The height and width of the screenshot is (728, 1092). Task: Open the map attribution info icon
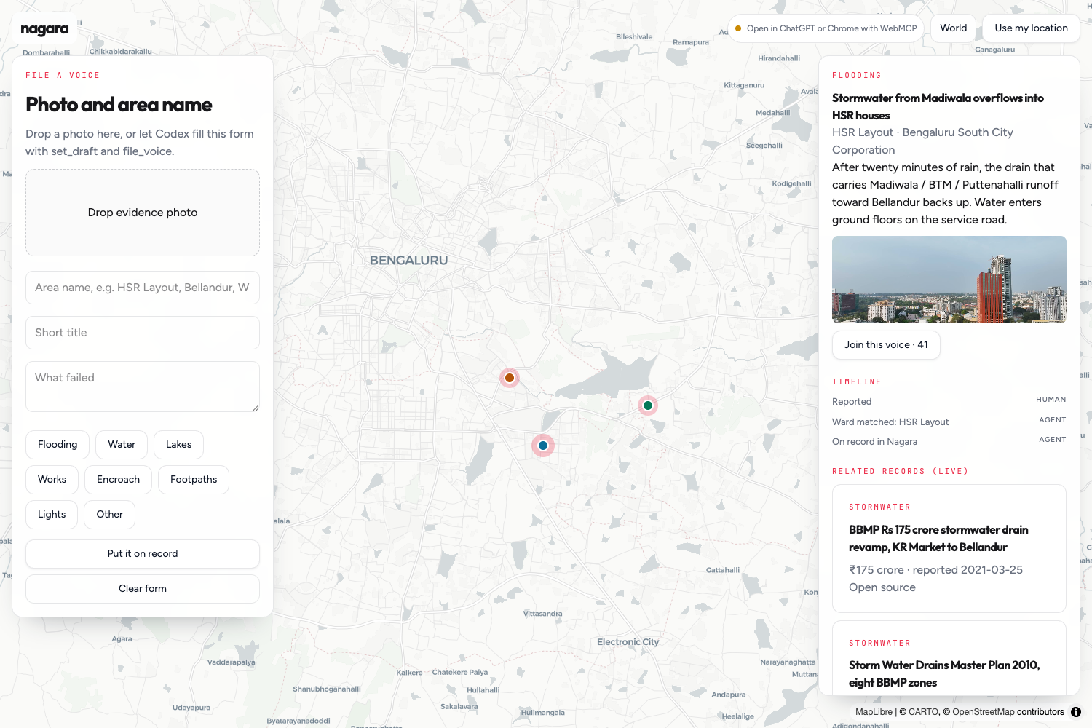[1076, 712]
